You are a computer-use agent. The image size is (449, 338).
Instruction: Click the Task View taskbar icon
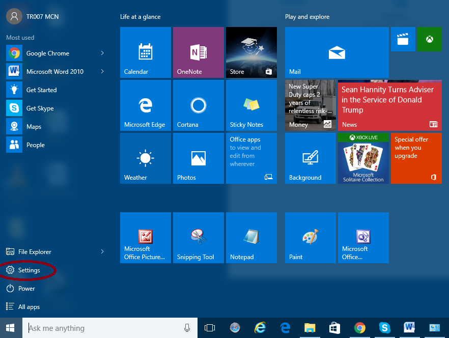(210, 328)
